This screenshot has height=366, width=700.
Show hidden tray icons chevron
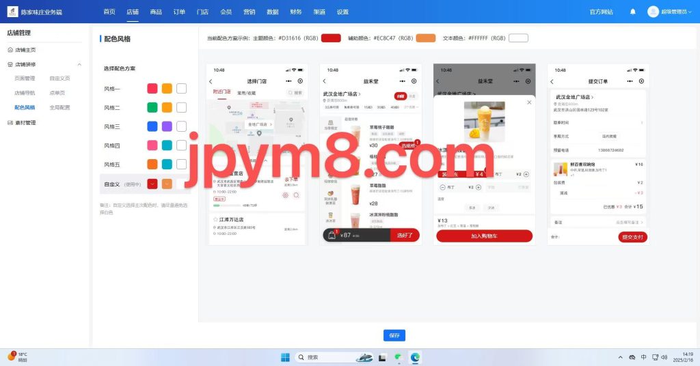coord(620,357)
